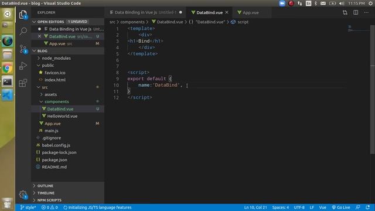The height and width of the screenshot is (211, 375).
Task: Open the feedback icon in status bar
Action: click(358, 207)
